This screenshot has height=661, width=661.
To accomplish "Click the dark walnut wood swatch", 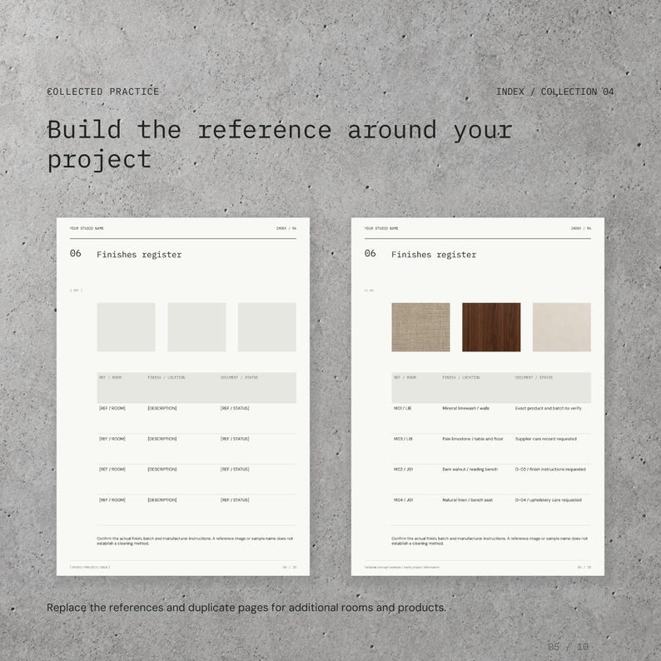I will point(491,327).
